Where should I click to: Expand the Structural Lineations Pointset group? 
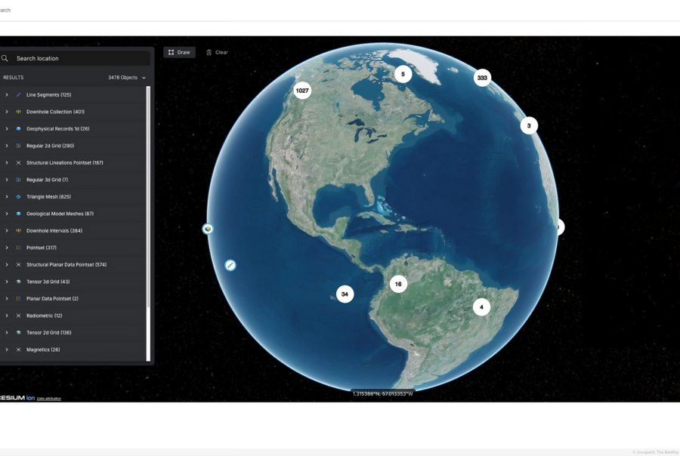point(7,163)
